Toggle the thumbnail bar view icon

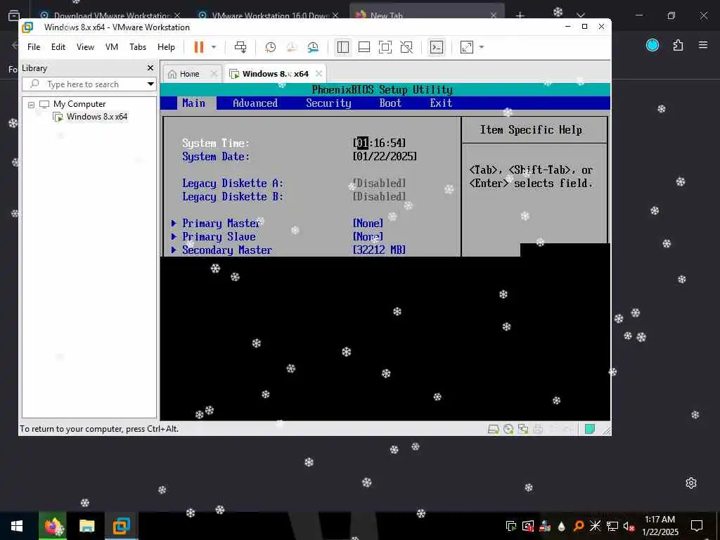tap(364, 47)
